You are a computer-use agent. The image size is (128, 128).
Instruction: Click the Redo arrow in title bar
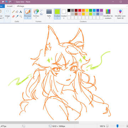click(x=10, y=2)
